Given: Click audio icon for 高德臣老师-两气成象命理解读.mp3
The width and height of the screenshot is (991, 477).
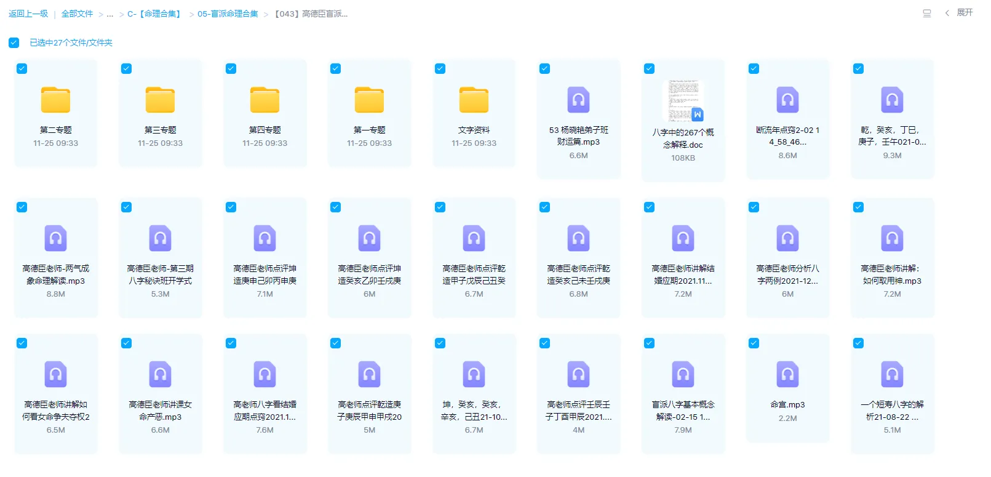Looking at the screenshot, I should point(56,238).
